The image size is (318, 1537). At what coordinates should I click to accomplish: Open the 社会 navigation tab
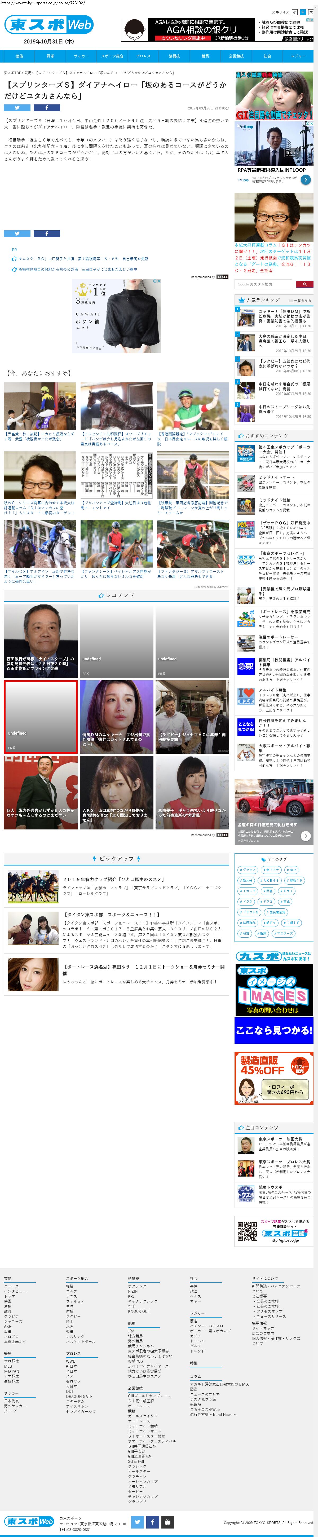coord(267,56)
